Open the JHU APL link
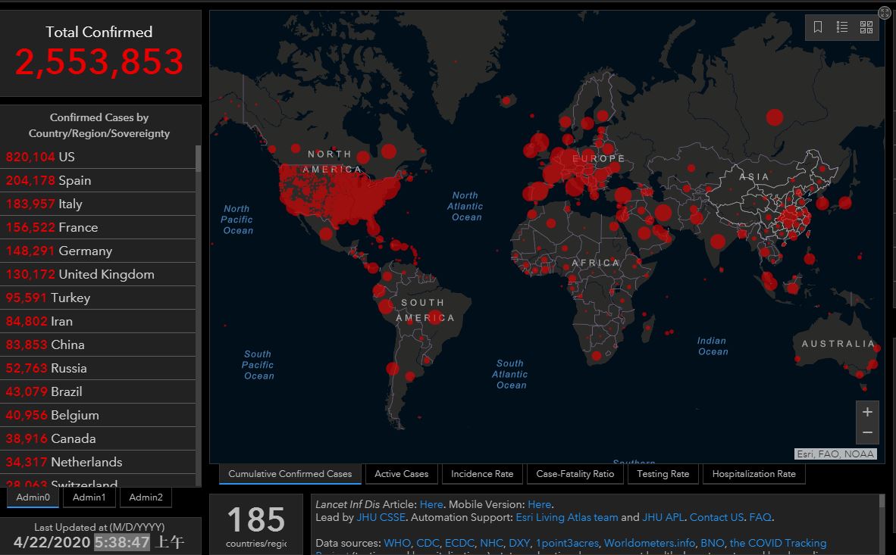This screenshot has width=896, height=555. pos(663,517)
